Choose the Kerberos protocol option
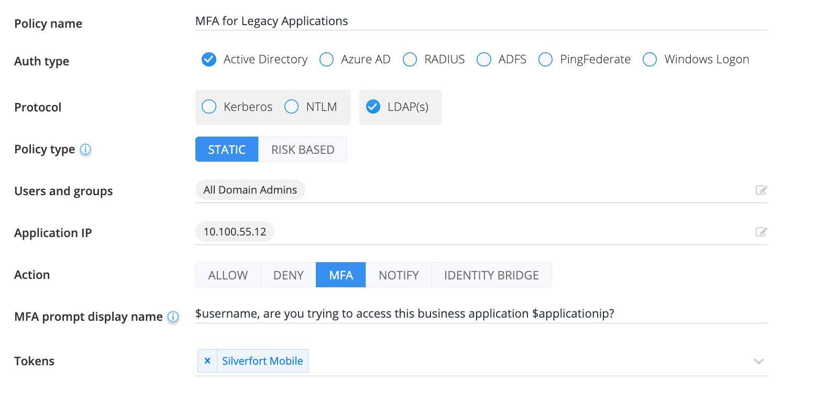The image size is (816, 393). (209, 107)
